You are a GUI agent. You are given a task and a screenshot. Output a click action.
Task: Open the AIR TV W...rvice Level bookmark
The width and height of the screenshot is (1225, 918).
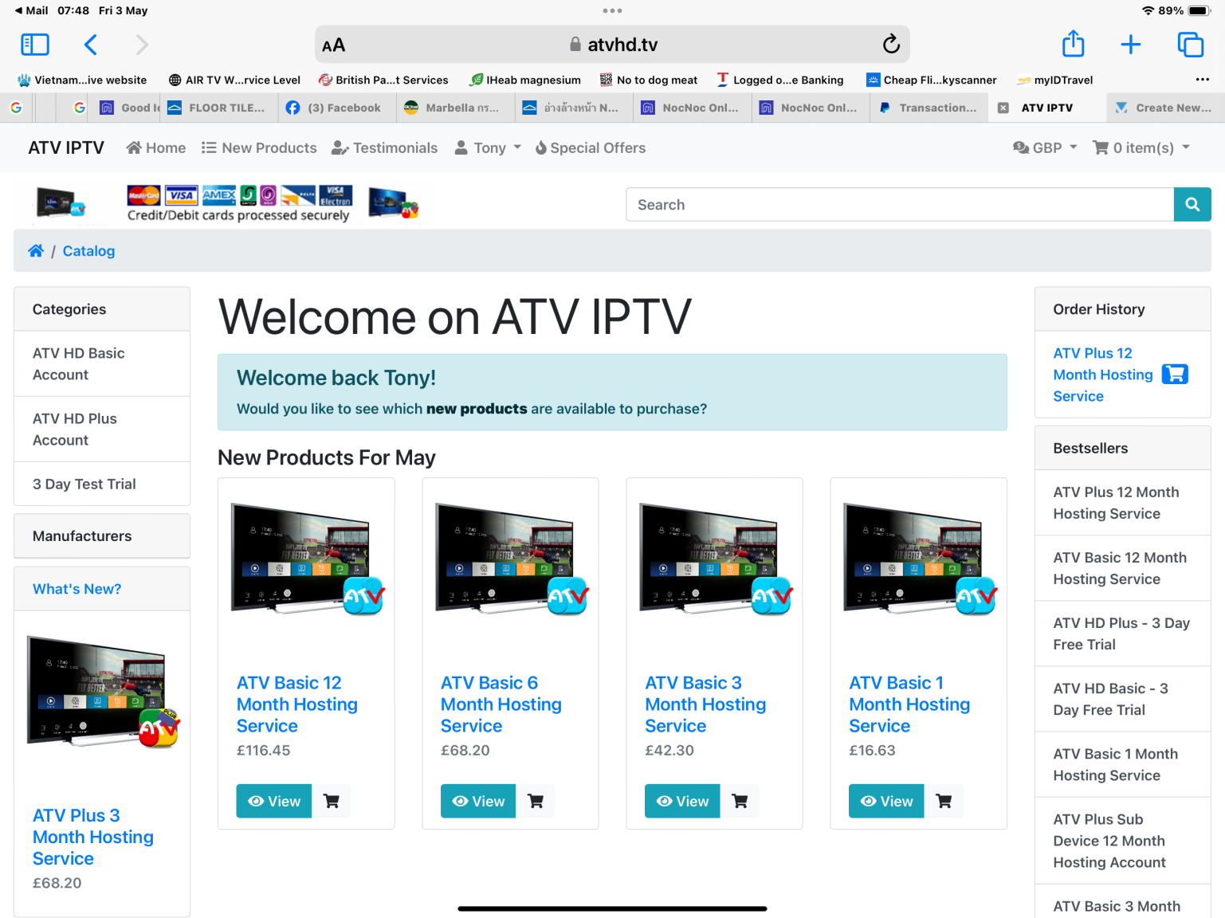click(x=234, y=80)
